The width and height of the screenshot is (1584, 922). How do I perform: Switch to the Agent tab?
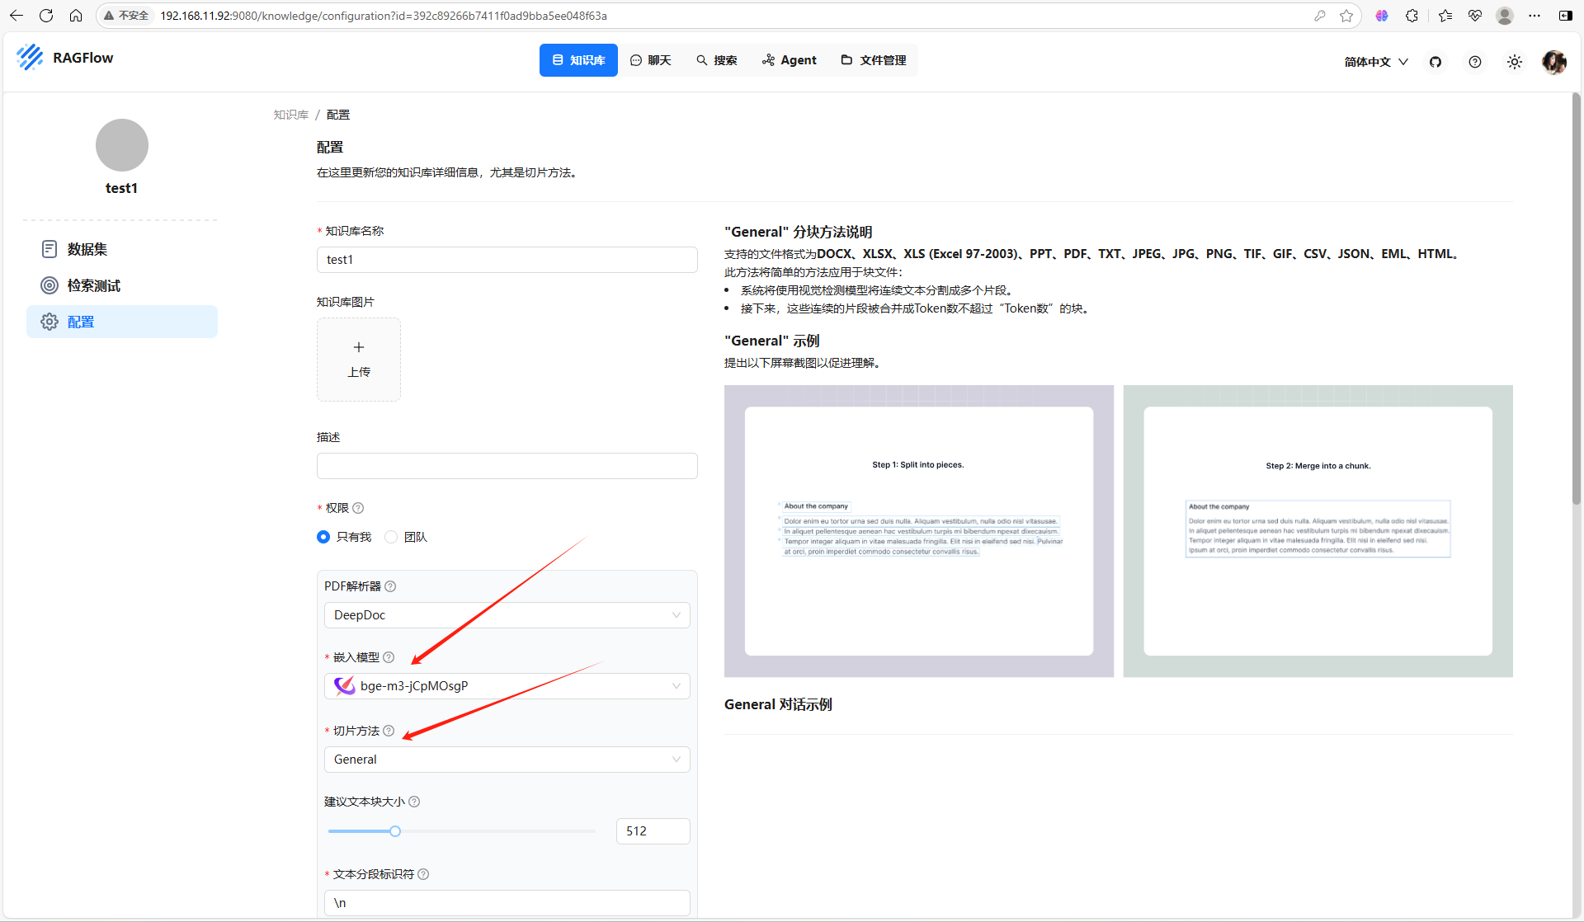(x=790, y=60)
